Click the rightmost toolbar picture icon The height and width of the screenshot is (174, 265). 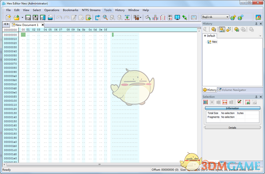[x=258, y=17]
